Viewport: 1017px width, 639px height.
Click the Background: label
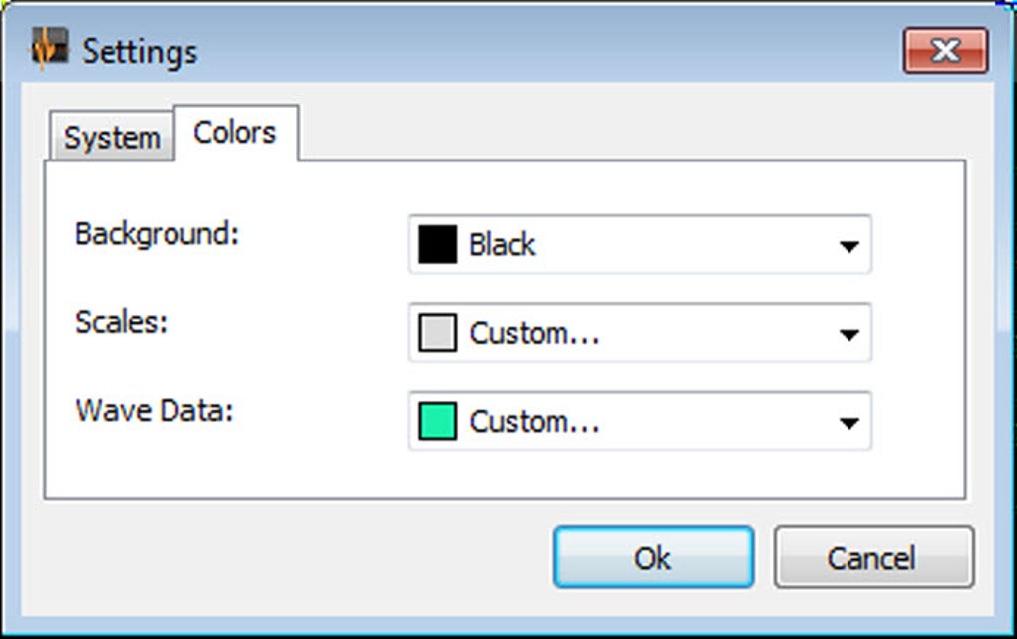click(x=157, y=234)
